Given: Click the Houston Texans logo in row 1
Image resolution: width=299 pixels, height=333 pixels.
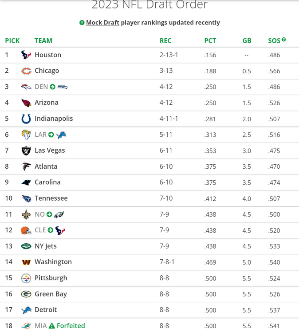Looking at the screenshot, I should [x=26, y=55].
